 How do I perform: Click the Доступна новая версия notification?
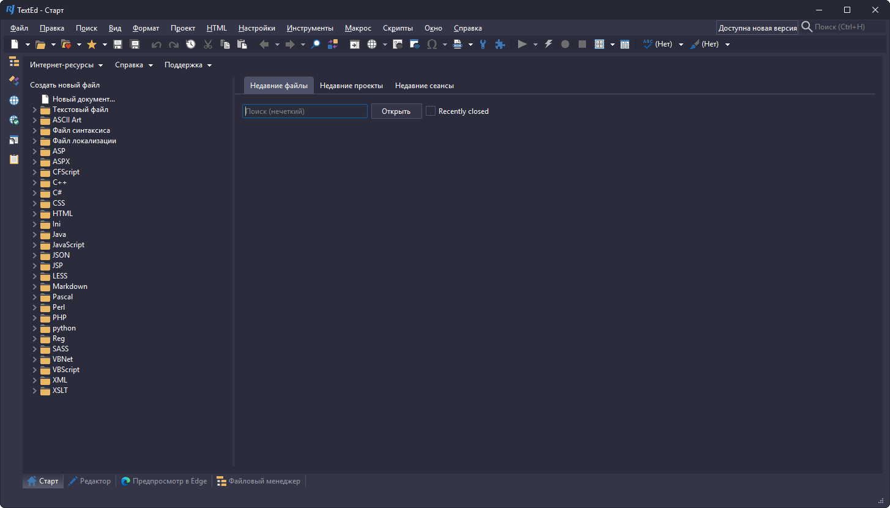click(757, 28)
